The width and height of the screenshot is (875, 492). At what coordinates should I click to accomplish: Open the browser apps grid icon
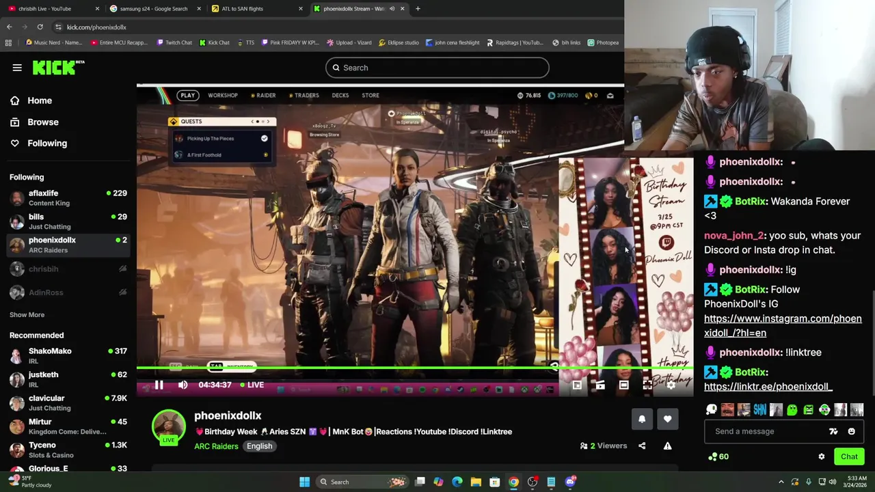pos(8,42)
